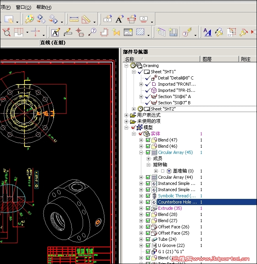257x264 pixels.
Task: Click the 图层 column header
Action: point(219,59)
